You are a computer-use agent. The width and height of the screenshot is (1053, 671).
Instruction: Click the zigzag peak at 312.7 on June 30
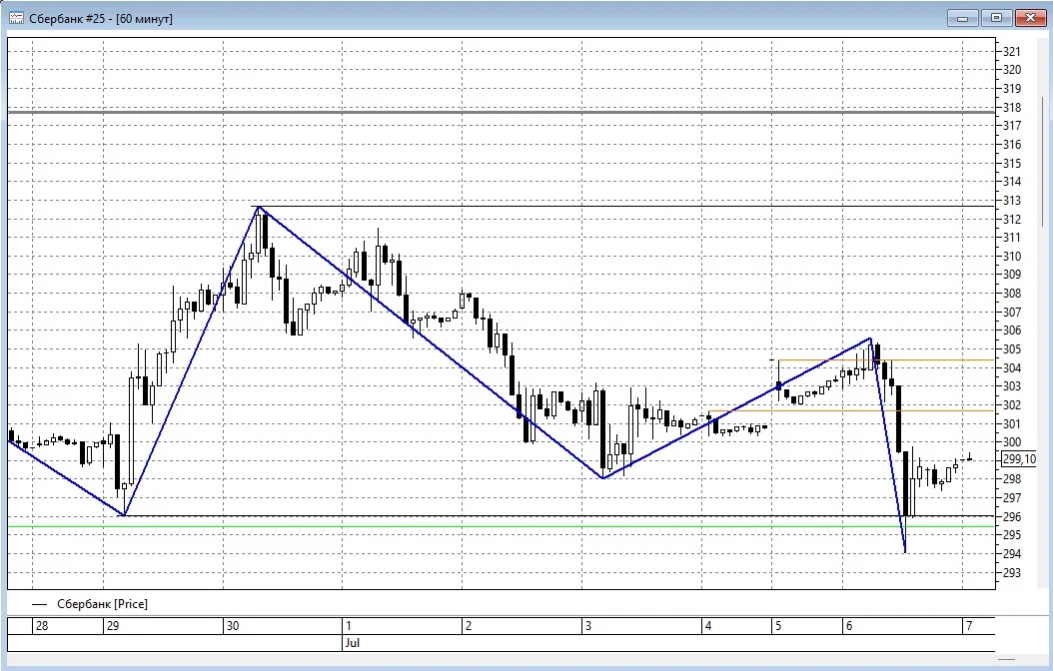point(259,207)
